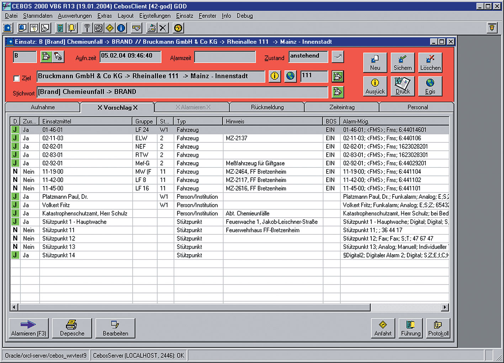Click the radio antenna toolbar icon

pyautogui.click(x=87, y=28)
